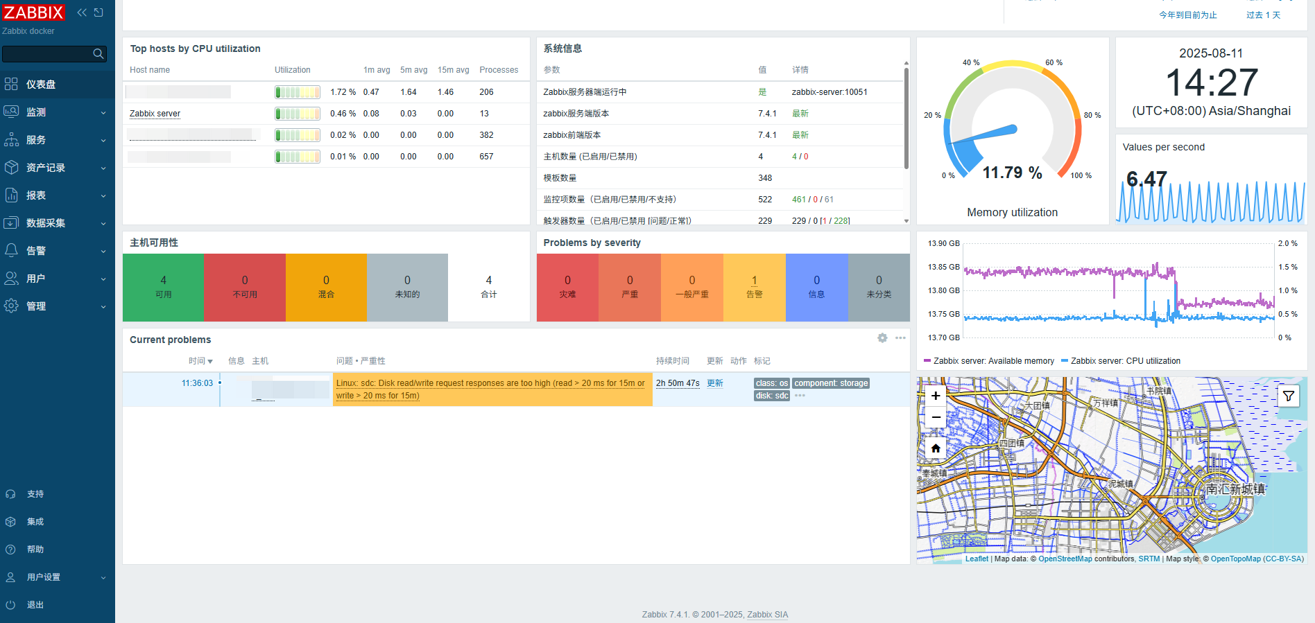Click the 'class: os' tag
This screenshot has width=1315, height=623.
pyautogui.click(x=772, y=383)
